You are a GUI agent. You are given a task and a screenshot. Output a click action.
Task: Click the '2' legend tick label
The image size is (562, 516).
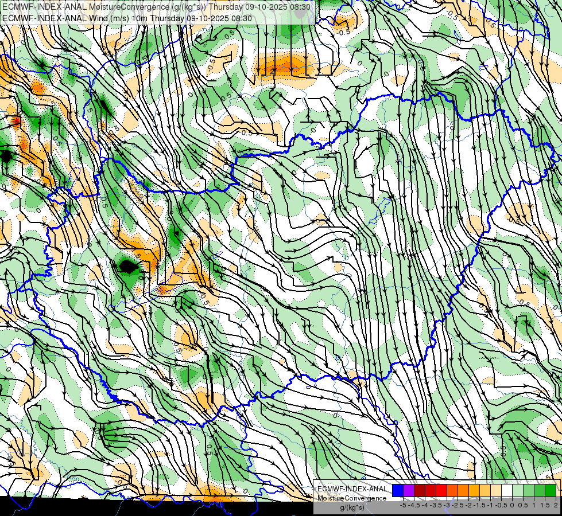pyautogui.click(x=556, y=505)
